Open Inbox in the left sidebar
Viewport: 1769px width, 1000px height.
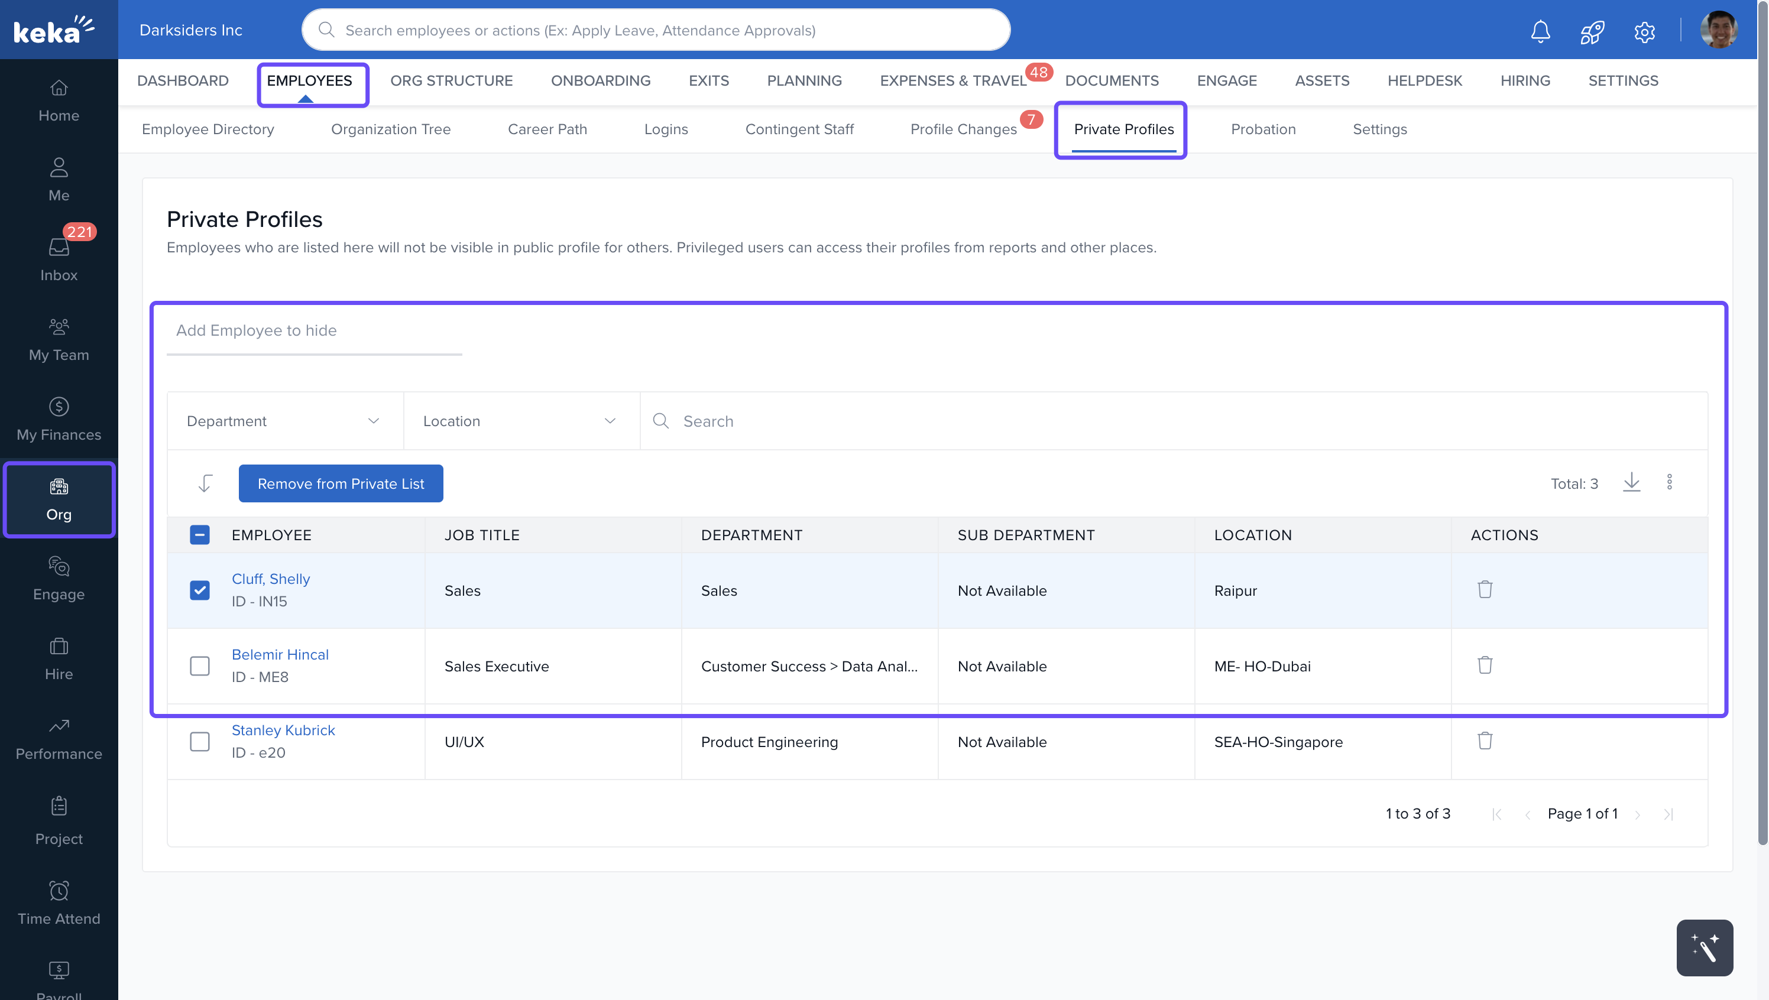coord(59,259)
